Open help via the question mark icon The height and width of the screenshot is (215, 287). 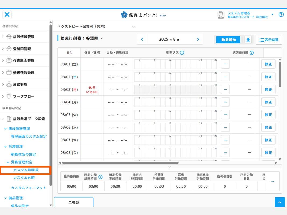click(x=281, y=15)
